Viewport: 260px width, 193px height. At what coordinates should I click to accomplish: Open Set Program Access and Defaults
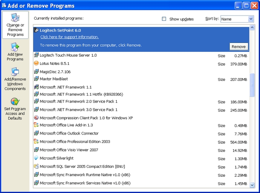15,109
